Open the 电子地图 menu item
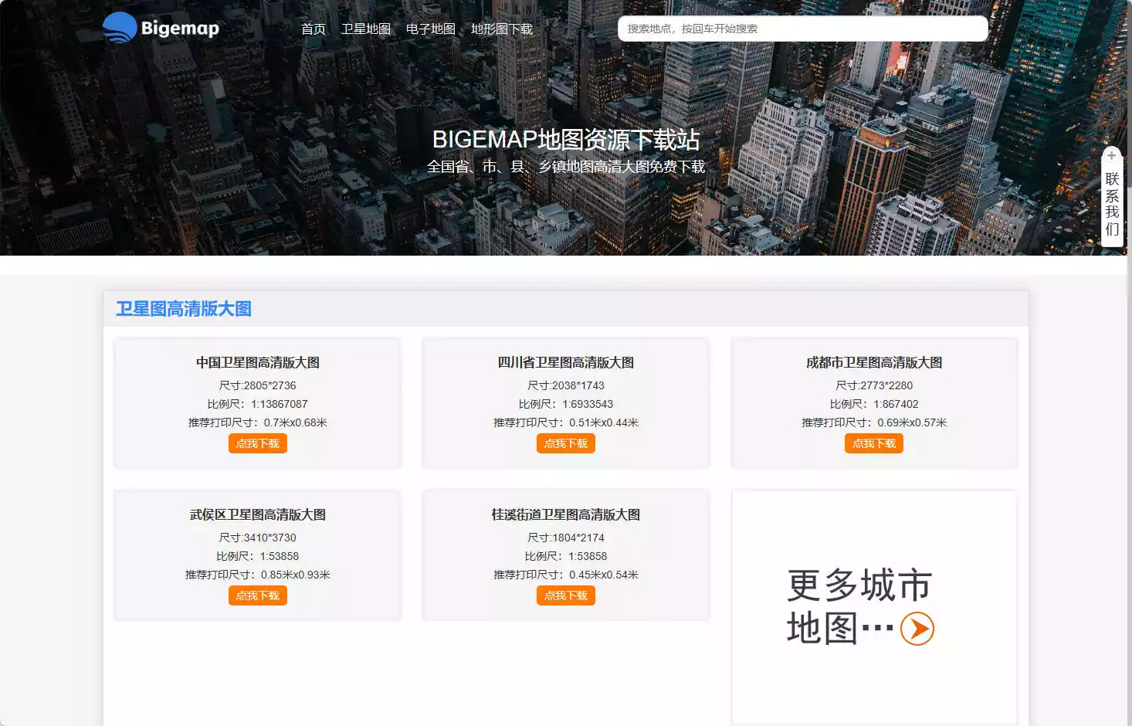The height and width of the screenshot is (726, 1132). 431,29
